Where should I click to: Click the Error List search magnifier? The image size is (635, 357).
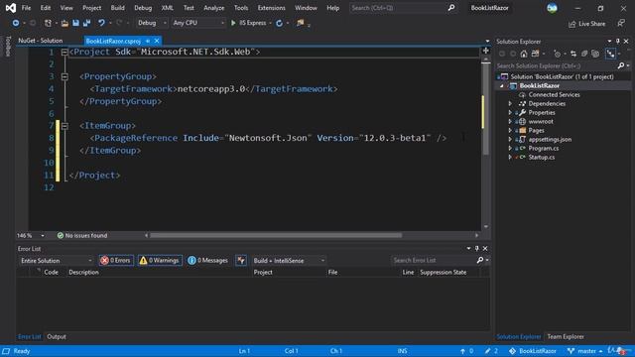[480, 260]
